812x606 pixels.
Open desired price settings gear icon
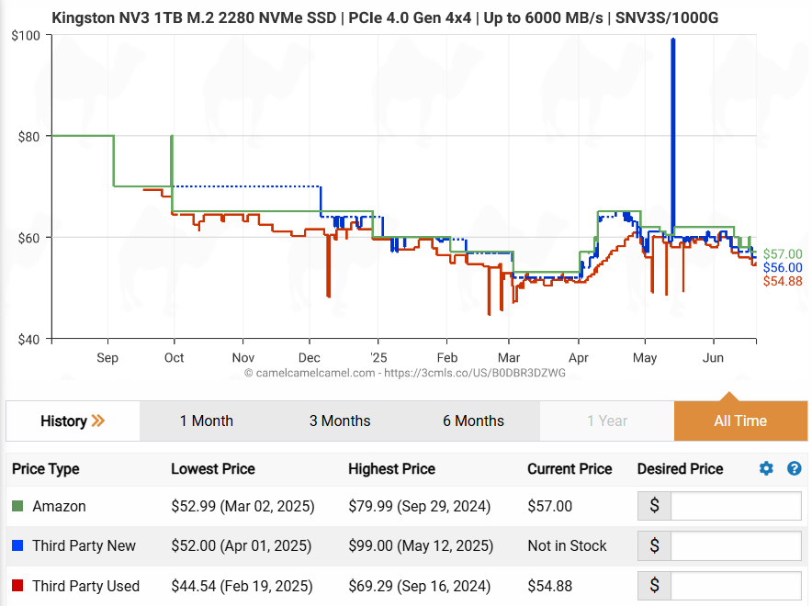[x=766, y=468]
